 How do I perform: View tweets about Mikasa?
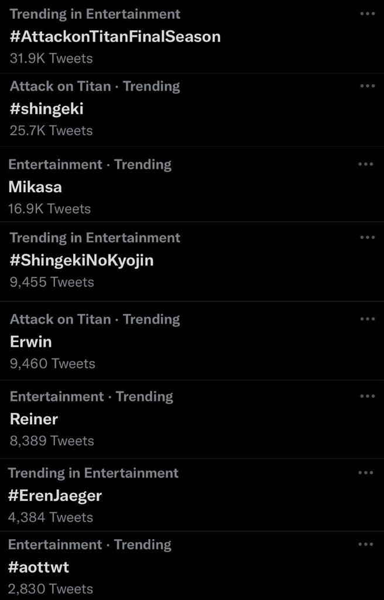(35, 187)
